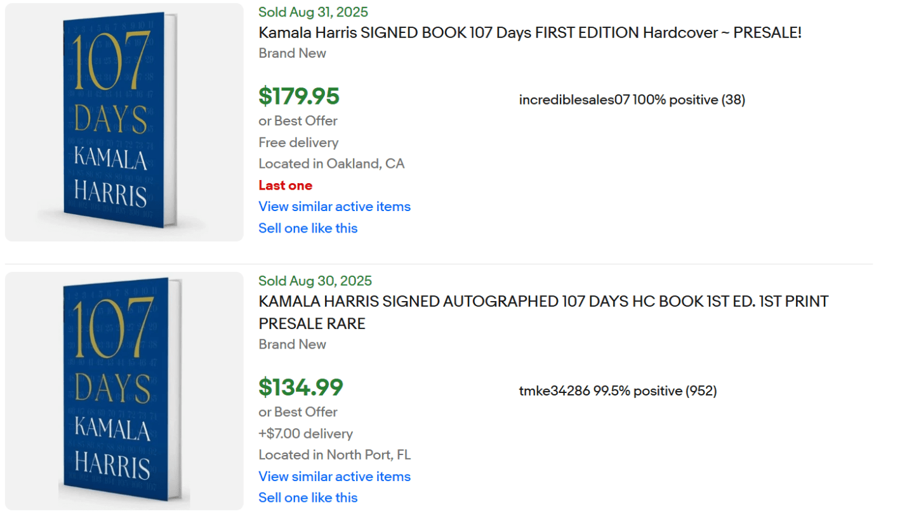
Task: View incrediblesales07 seller feedback profile
Action: click(x=631, y=100)
